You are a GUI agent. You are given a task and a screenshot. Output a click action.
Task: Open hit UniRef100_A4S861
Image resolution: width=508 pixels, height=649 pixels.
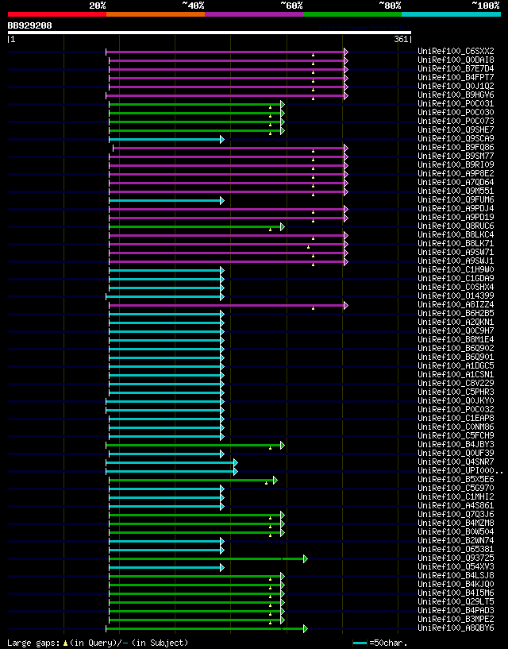tap(456, 505)
